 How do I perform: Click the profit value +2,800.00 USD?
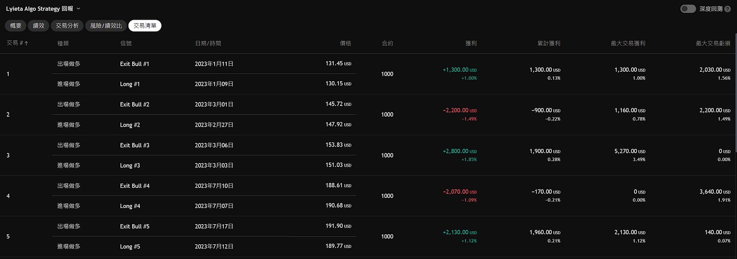click(460, 151)
